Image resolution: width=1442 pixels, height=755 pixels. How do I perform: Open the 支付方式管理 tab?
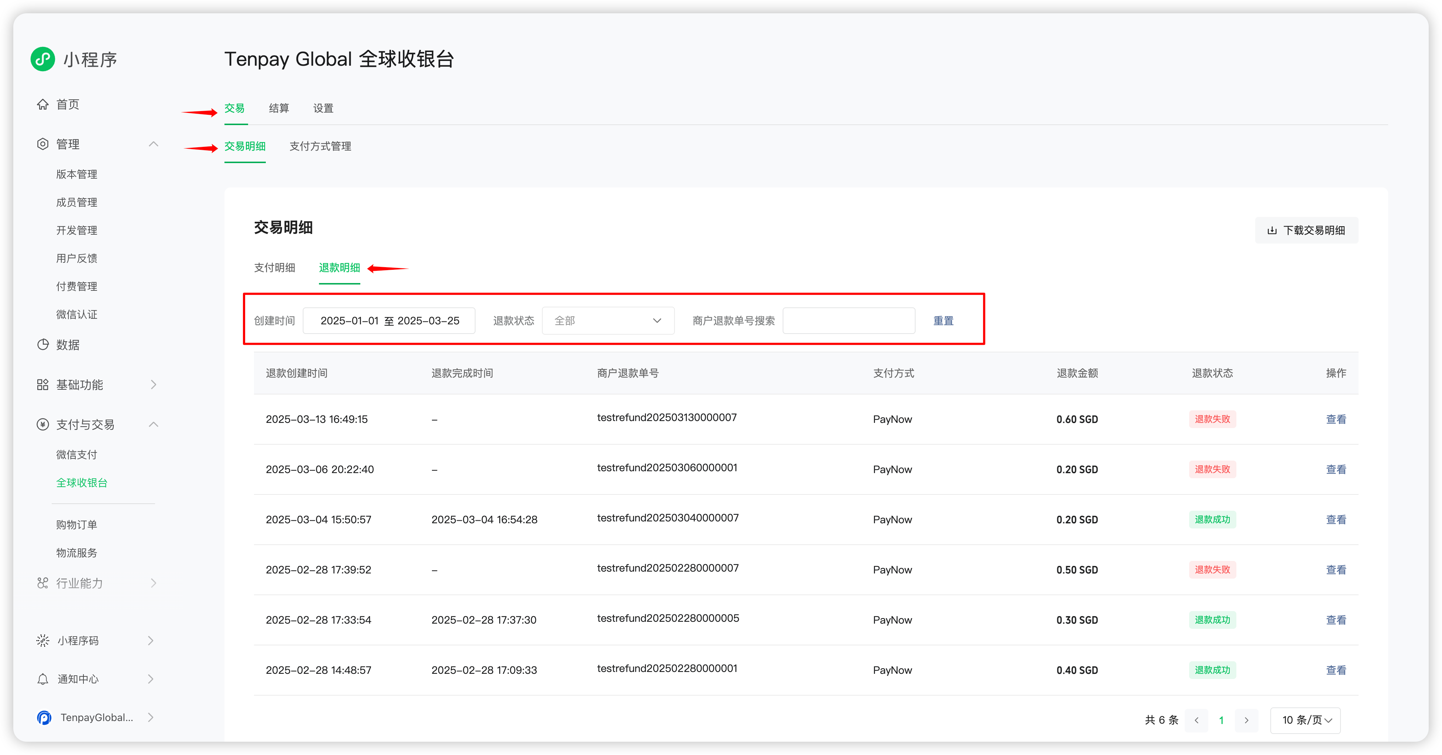(320, 146)
